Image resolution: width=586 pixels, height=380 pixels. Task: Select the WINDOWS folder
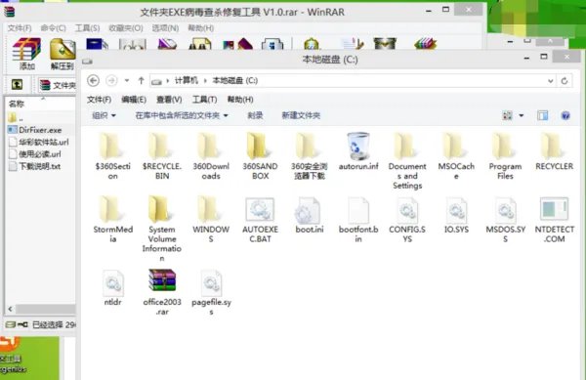211,220
